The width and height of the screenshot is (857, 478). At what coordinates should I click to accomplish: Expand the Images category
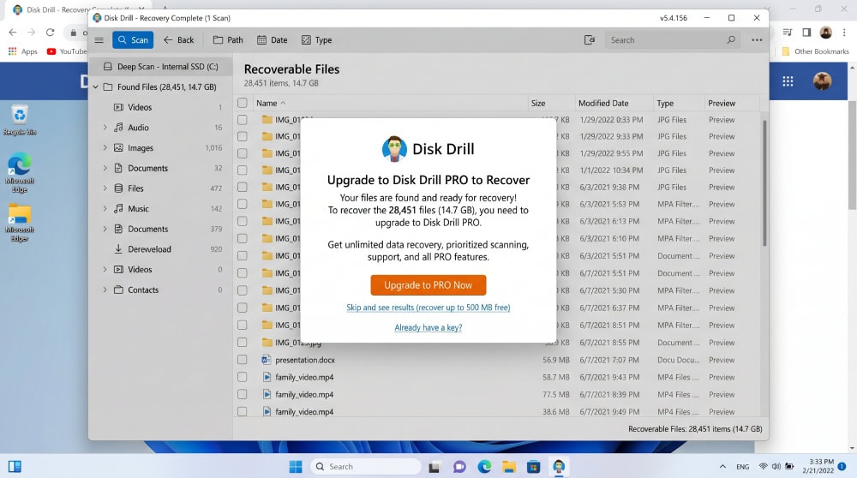105,147
